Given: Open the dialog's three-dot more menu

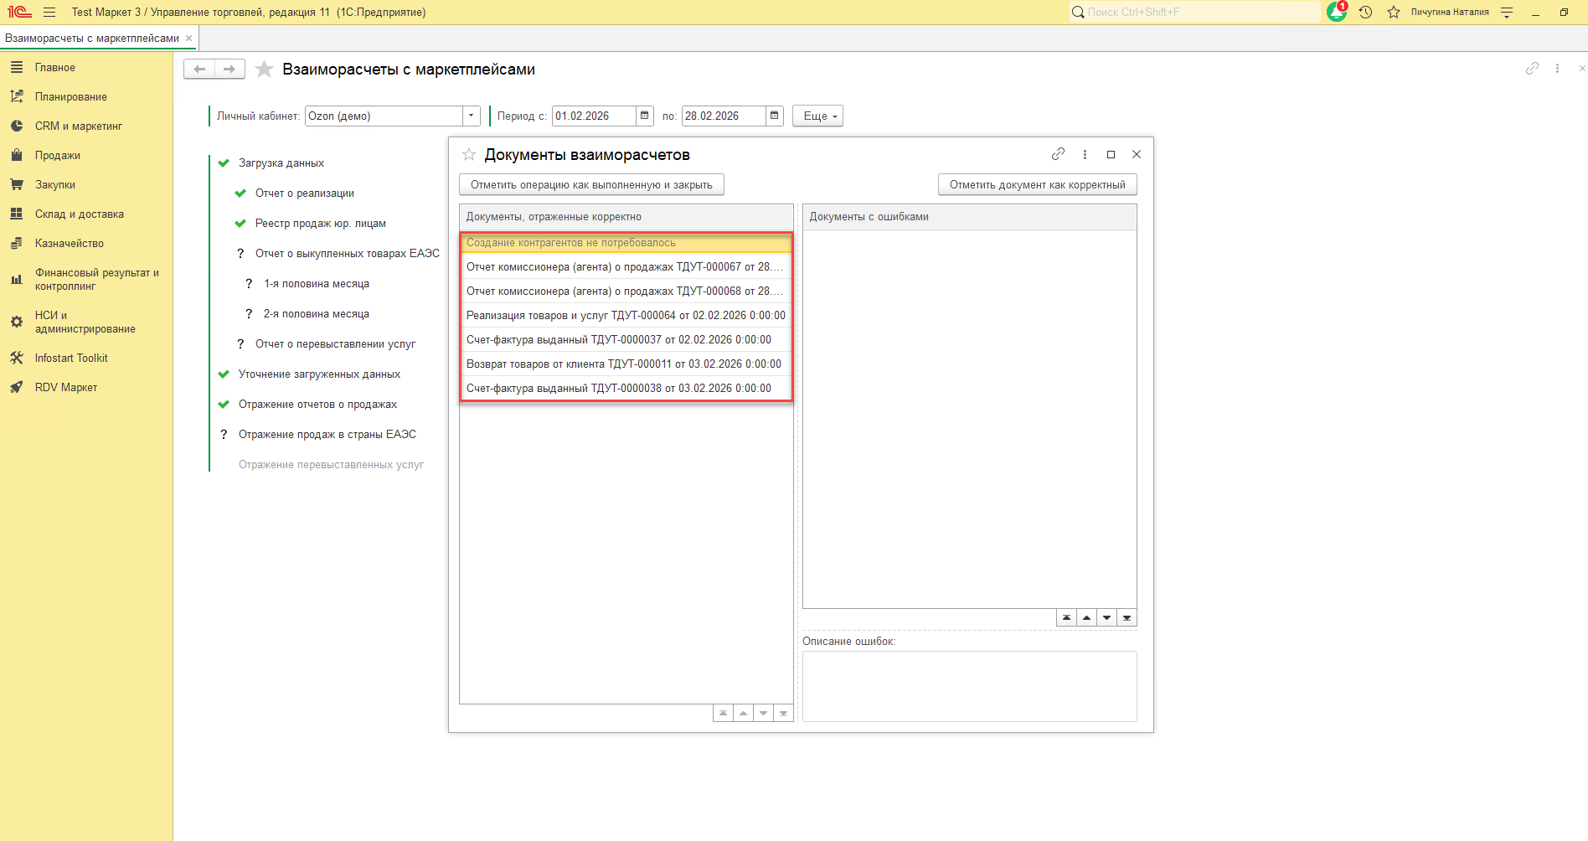Looking at the screenshot, I should pyautogui.click(x=1085, y=154).
